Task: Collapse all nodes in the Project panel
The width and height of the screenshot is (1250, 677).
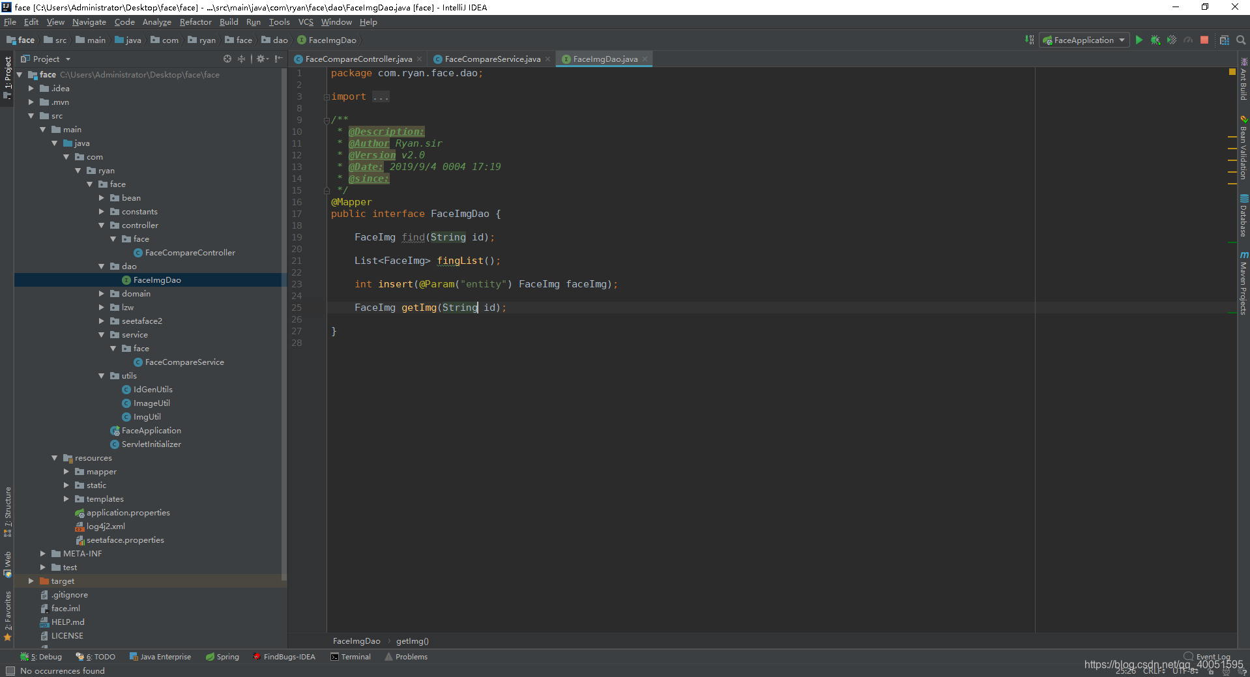Action: tap(242, 59)
